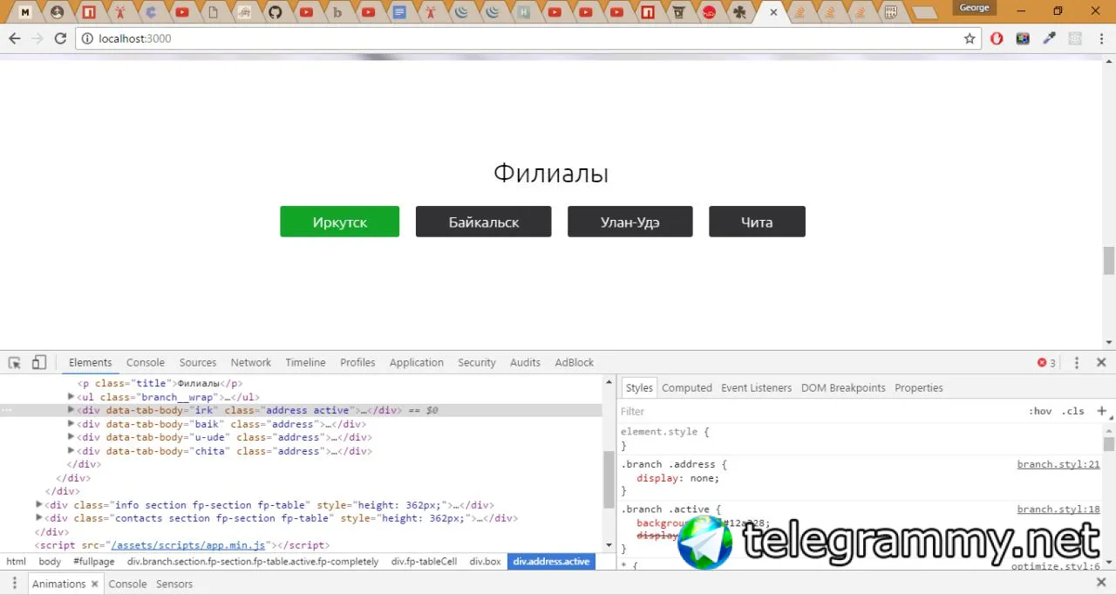
Task: Open the Timeline panel tab
Action: 305,363
